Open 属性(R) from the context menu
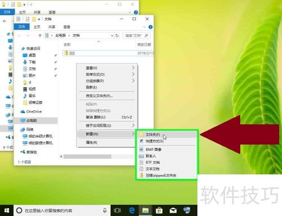The height and width of the screenshot is (216, 282). tap(107, 142)
